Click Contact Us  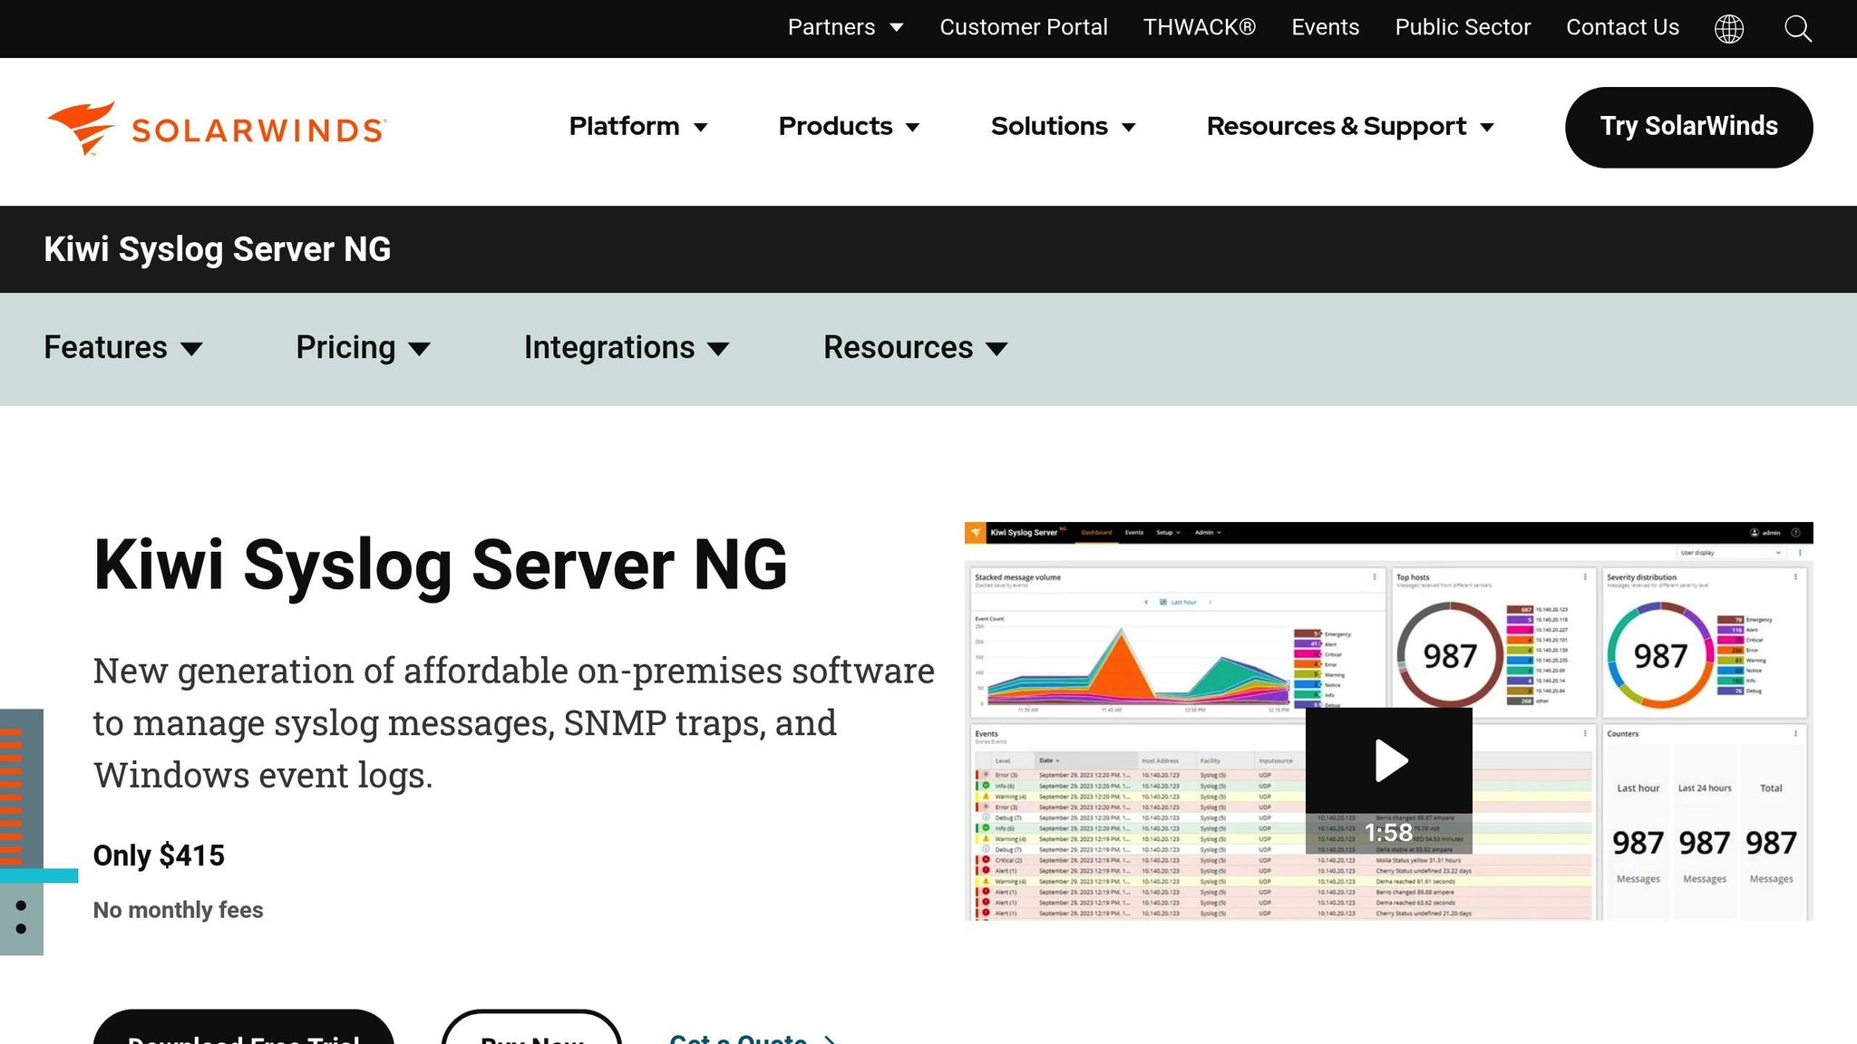pos(1622,27)
